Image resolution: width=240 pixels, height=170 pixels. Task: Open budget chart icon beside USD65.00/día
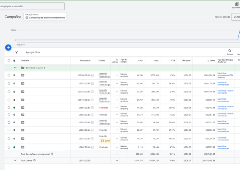(x=92, y=108)
